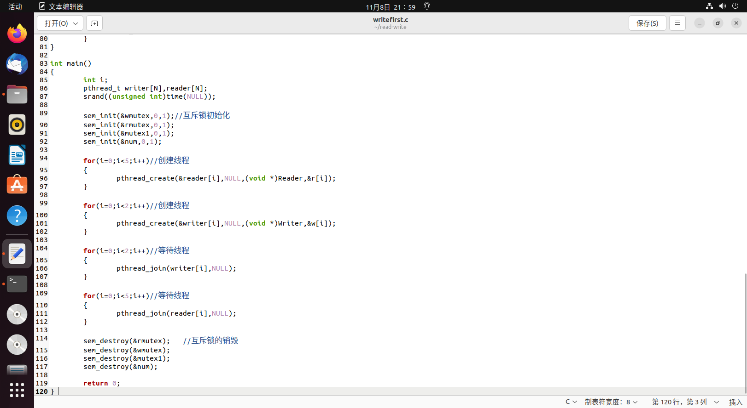
Task: Click the 'sem_destroy(&num);' line
Action: (x=120, y=367)
